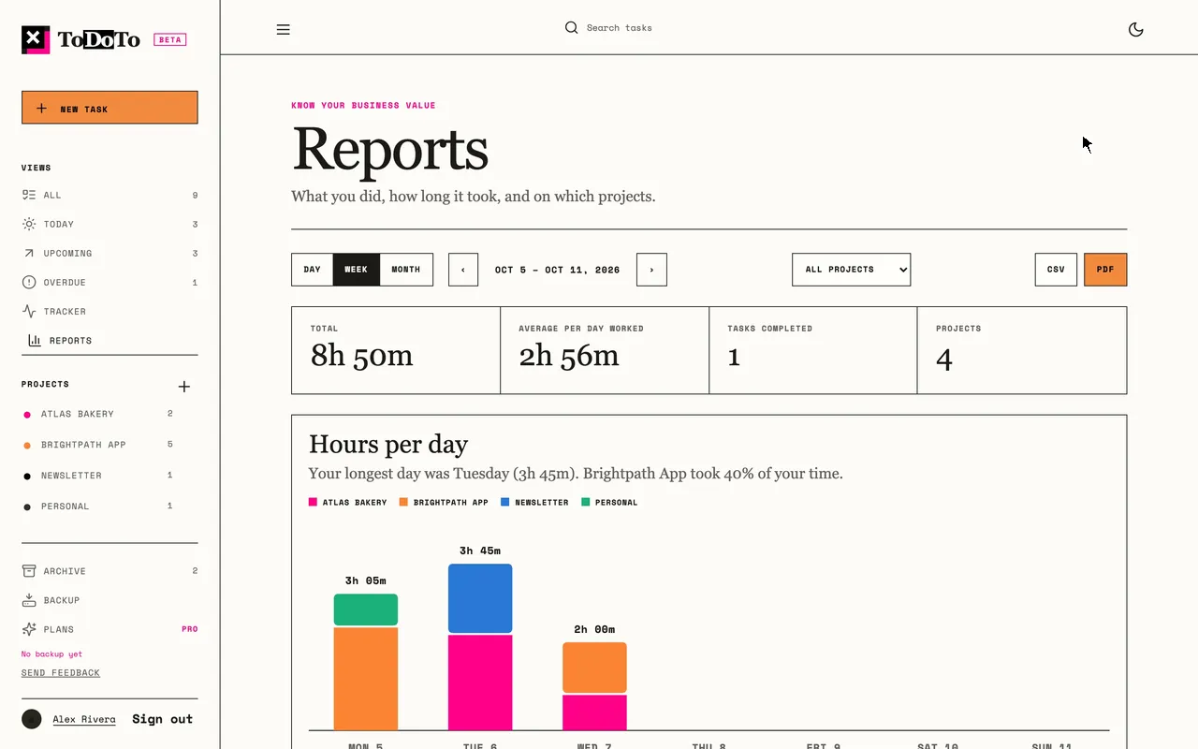Click the ToDoTo logo icon
This screenshot has height=749, width=1198.
tap(36, 39)
